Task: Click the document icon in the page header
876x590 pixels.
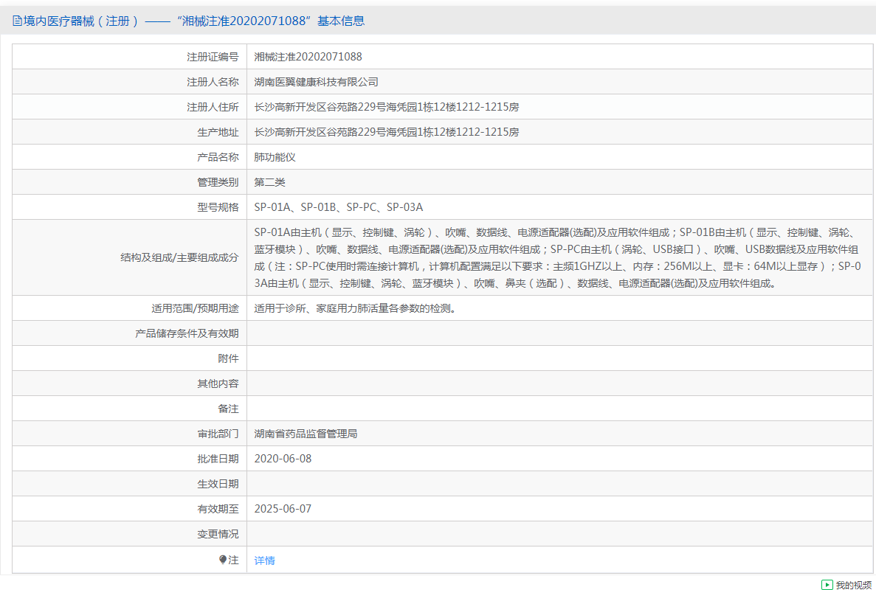Action: (16, 21)
